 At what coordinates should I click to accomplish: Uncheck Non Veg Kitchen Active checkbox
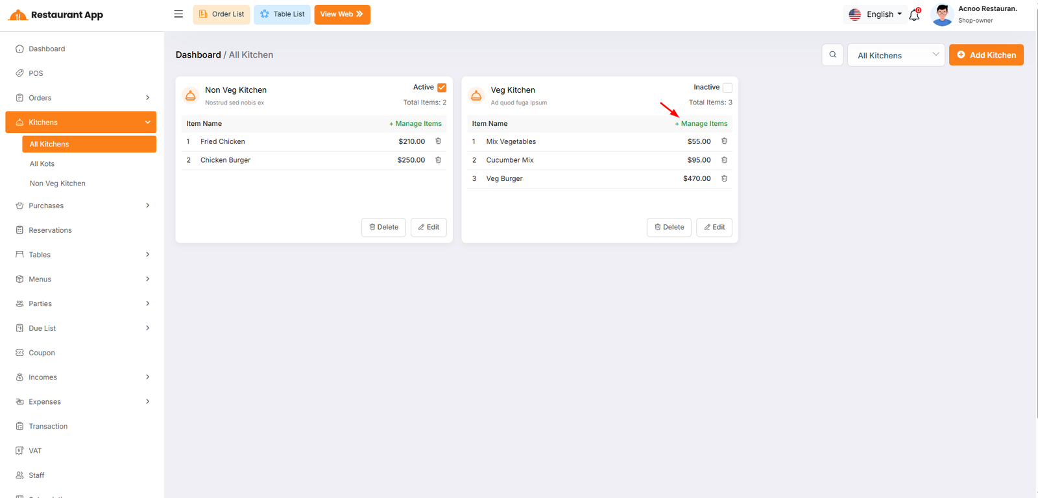[442, 88]
